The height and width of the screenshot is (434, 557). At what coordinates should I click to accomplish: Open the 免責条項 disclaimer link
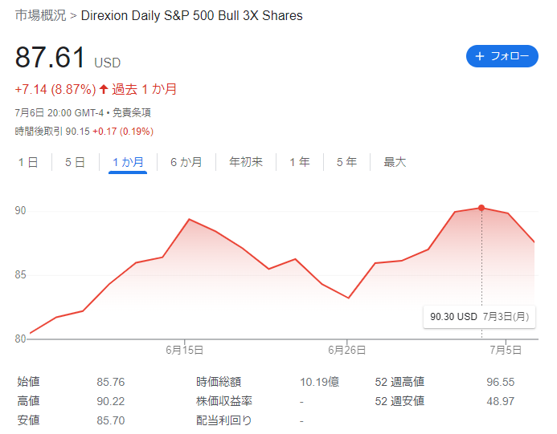[132, 113]
